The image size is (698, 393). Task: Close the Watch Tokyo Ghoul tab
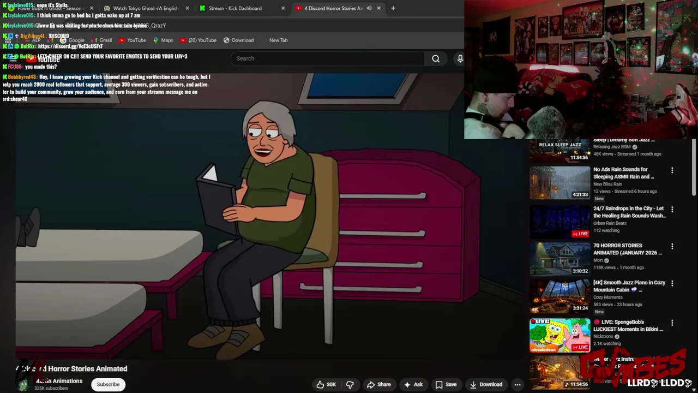[x=187, y=8]
